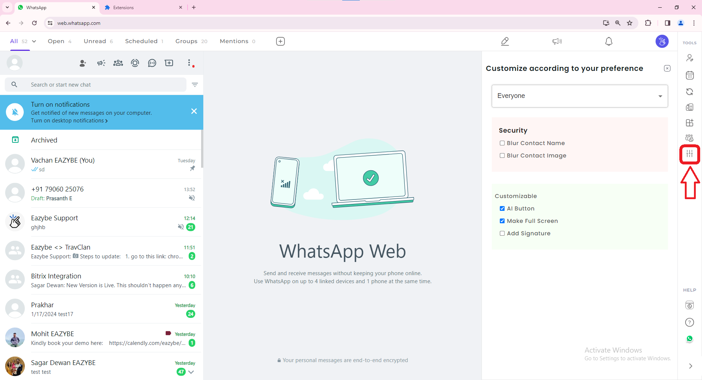Dismiss the notifications banner

(x=194, y=111)
